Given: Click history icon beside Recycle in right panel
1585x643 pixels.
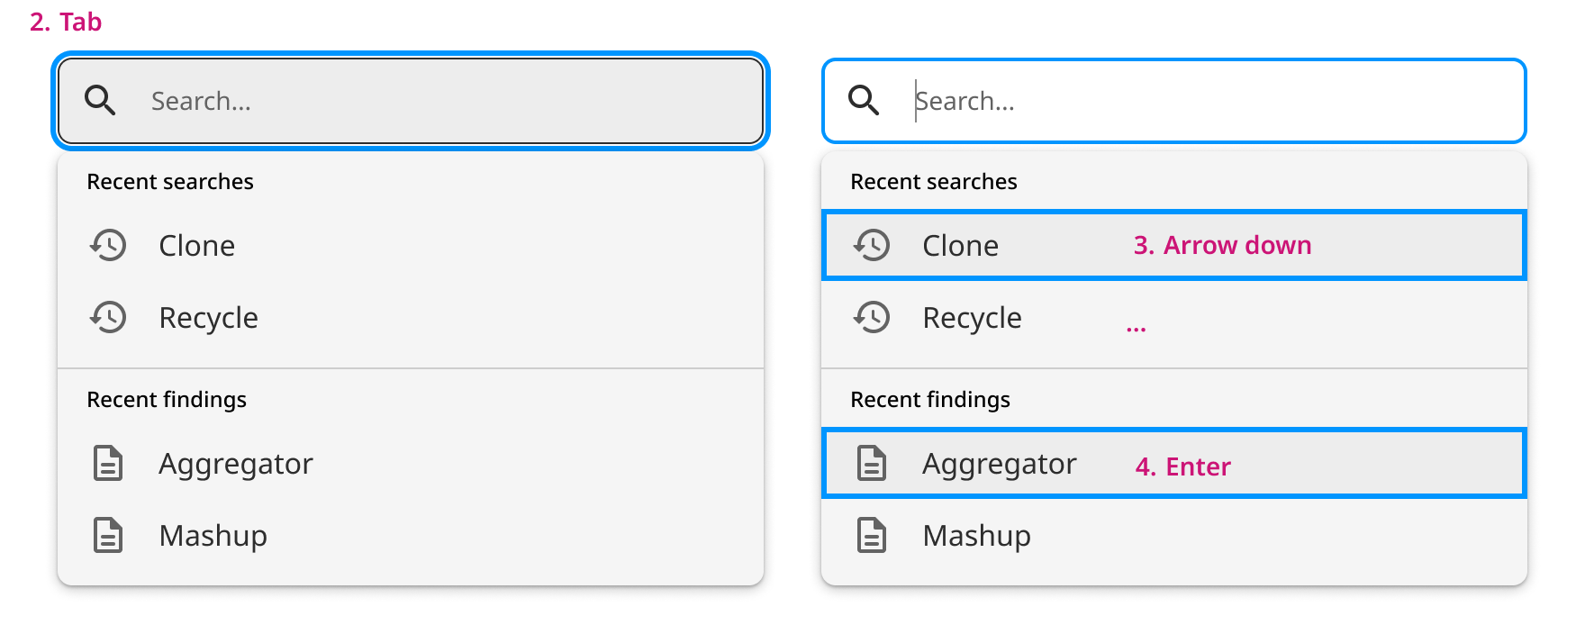Looking at the screenshot, I should point(872,317).
